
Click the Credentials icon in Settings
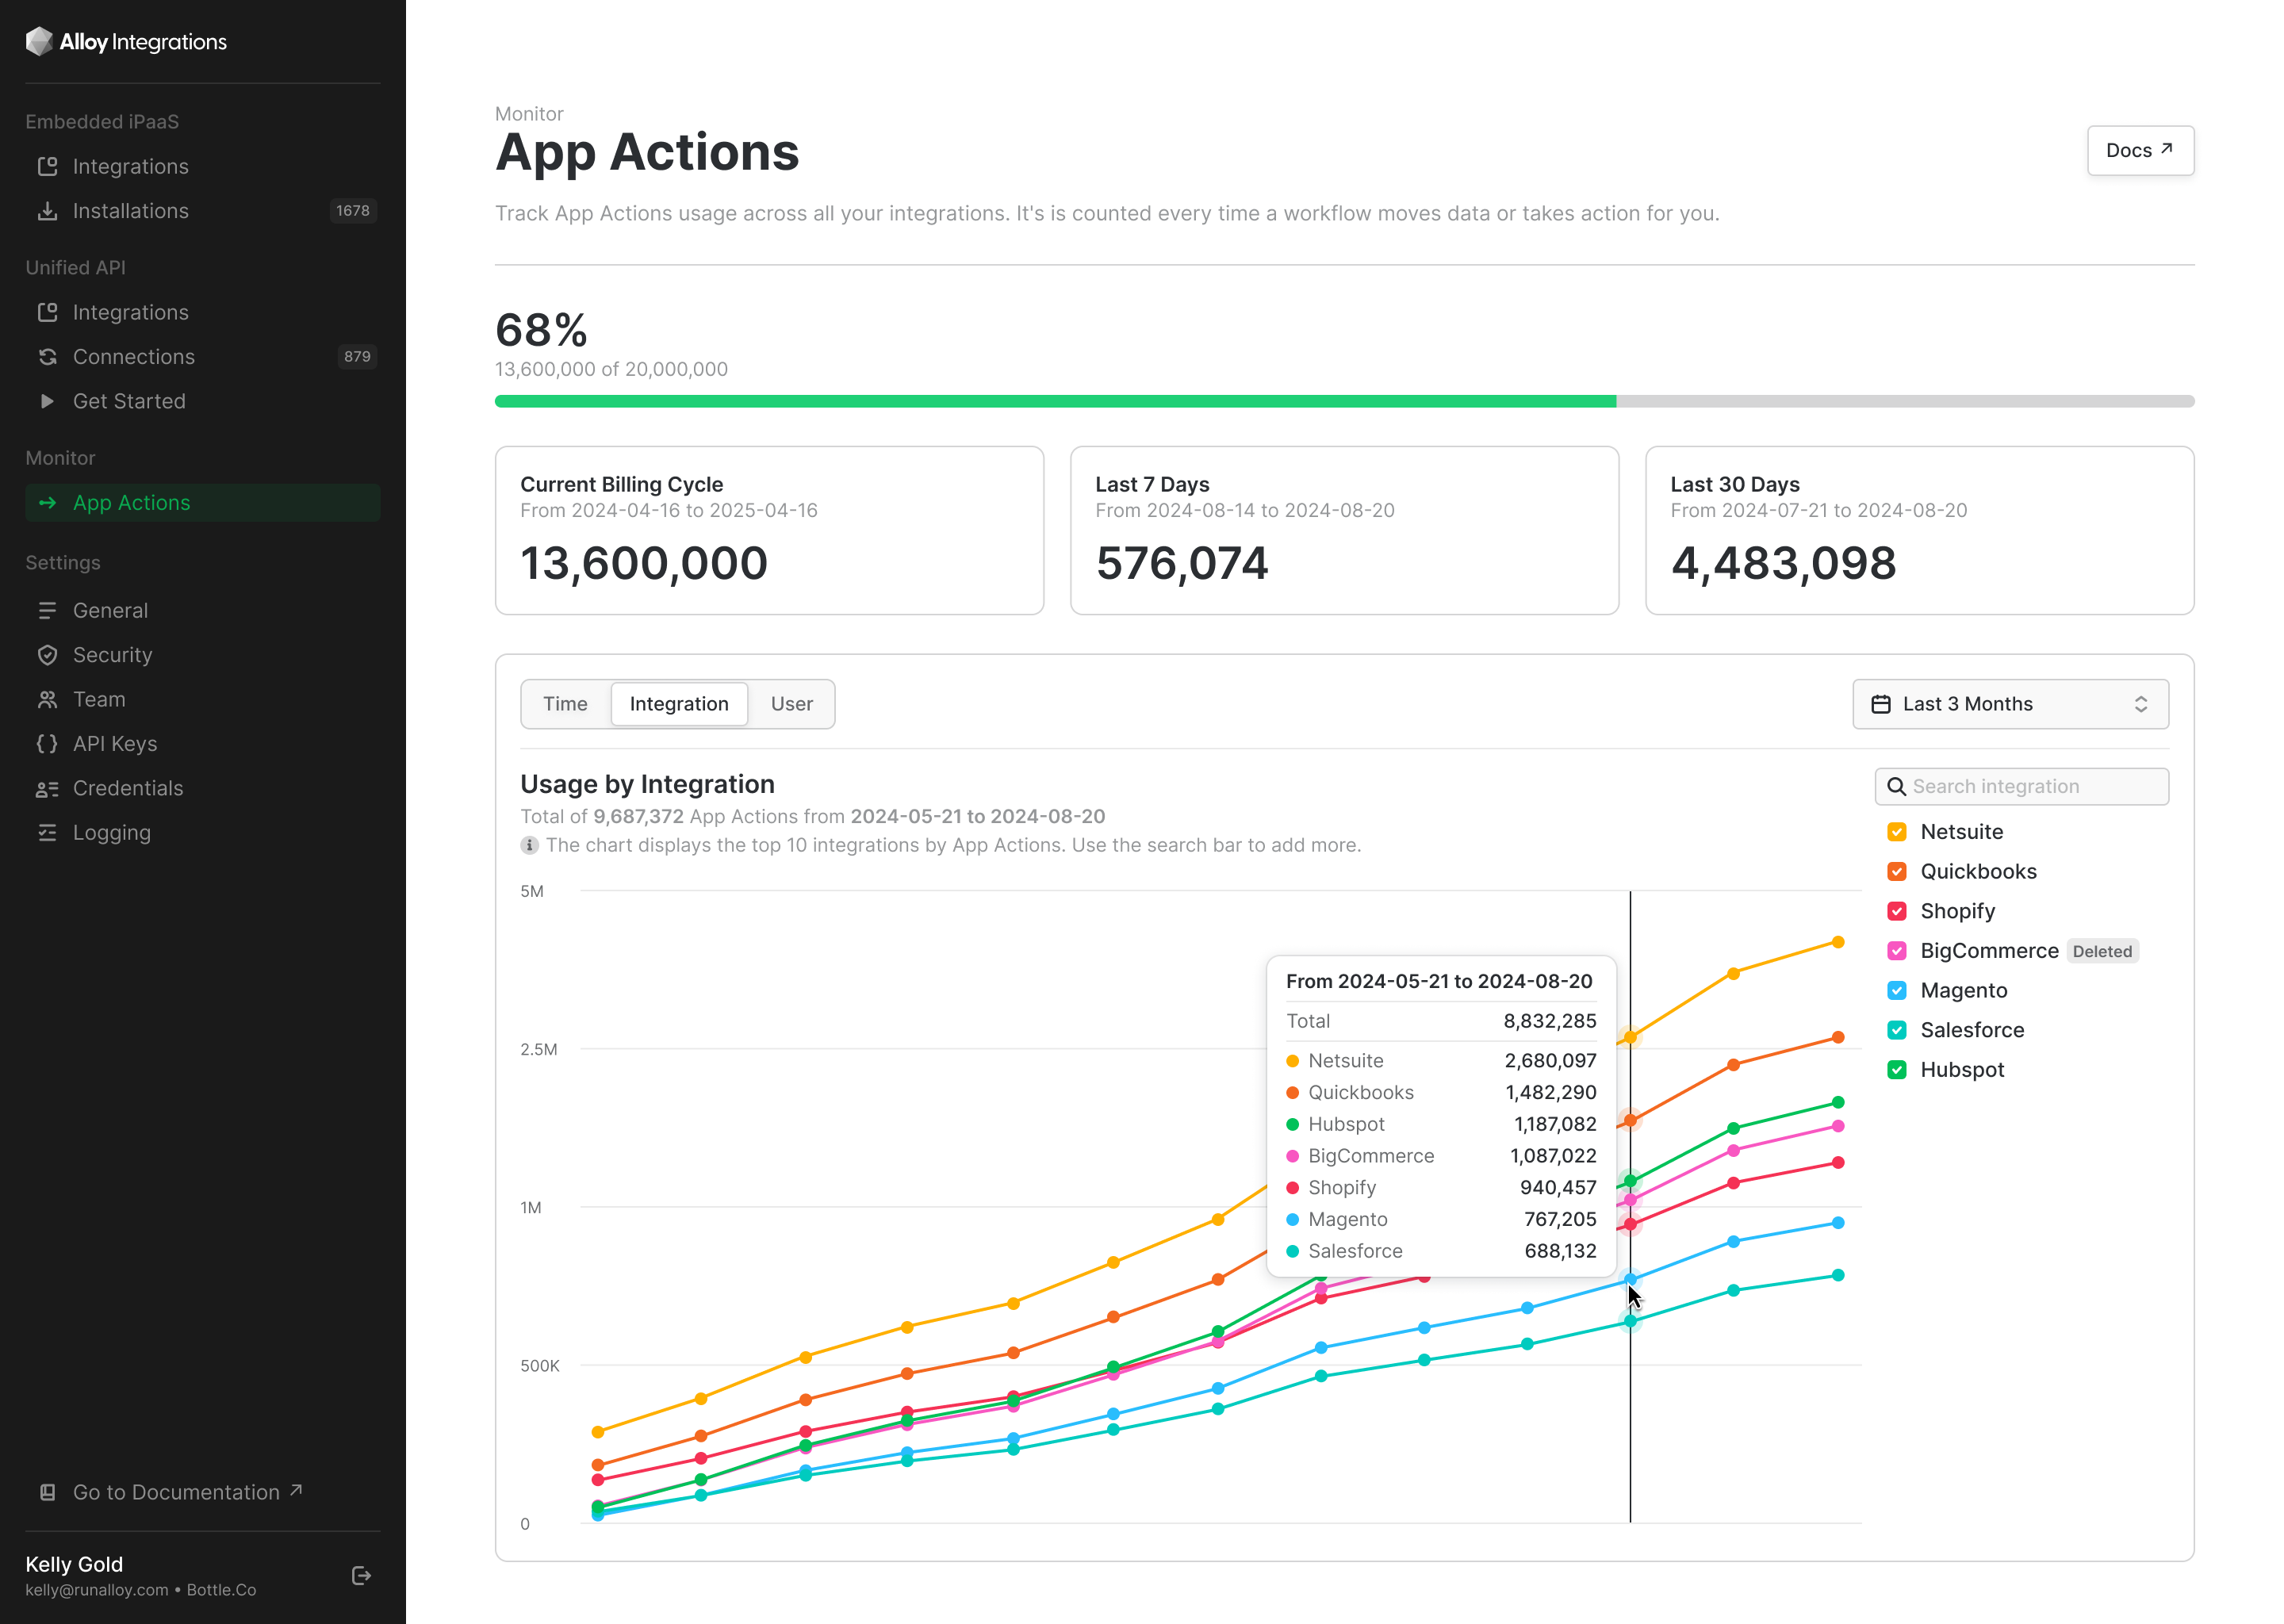[x=47, y=789]
